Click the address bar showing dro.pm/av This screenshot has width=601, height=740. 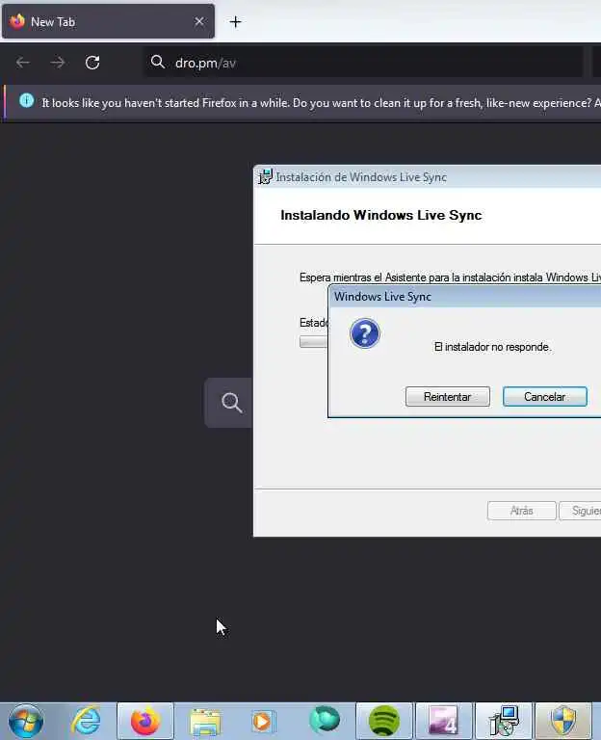click(363, 63)
